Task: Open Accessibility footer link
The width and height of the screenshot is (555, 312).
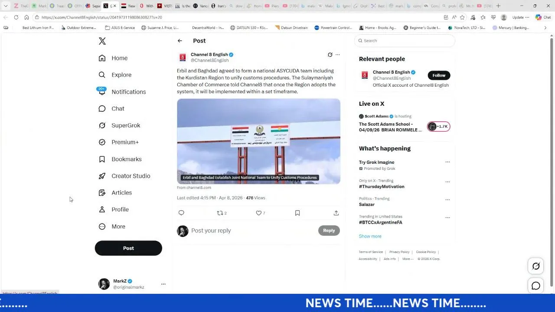Action: tap(368, 259)
